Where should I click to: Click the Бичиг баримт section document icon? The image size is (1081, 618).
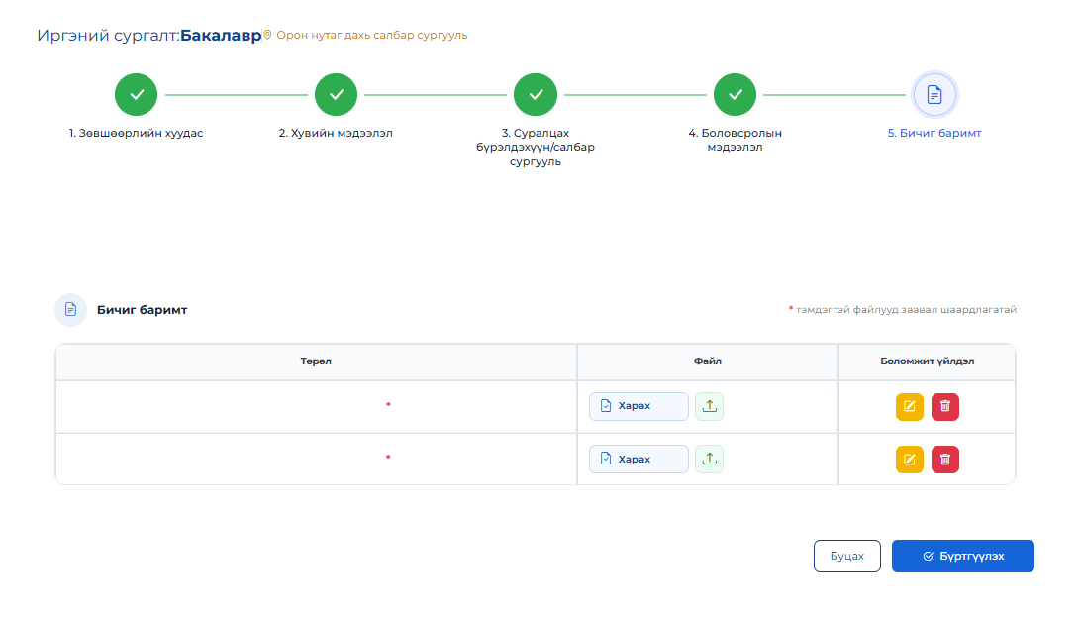tap(70, 310)
